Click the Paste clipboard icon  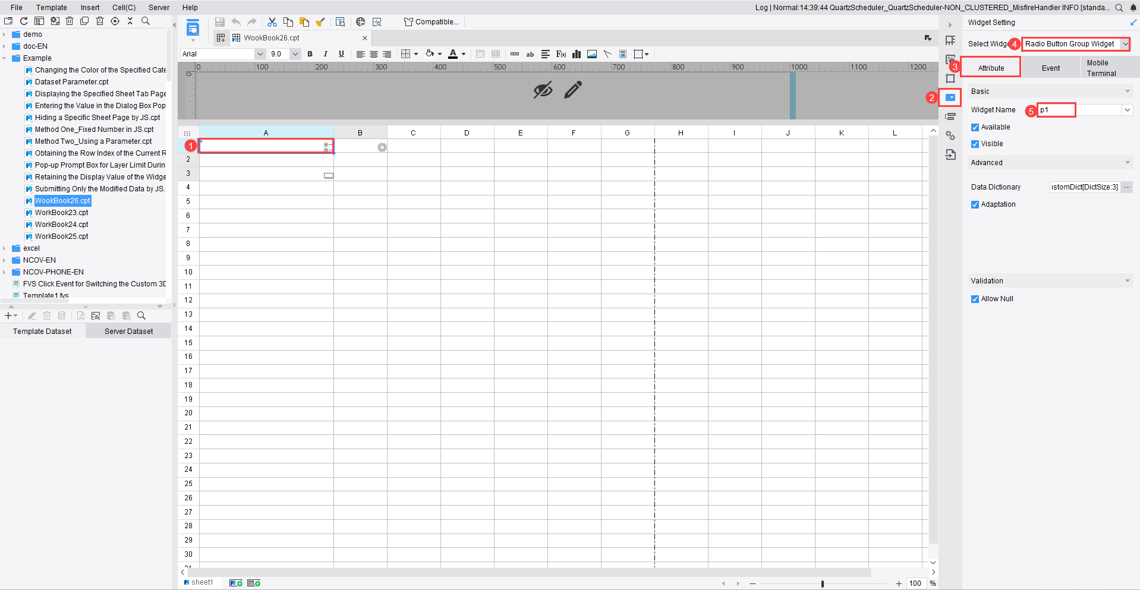click(304, 22)
